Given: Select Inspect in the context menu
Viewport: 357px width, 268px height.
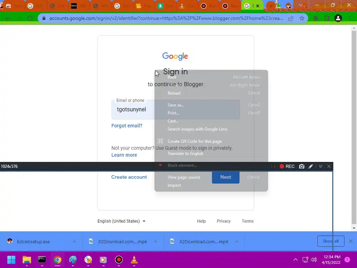Looking at the screenshot, I should (211, 185).
